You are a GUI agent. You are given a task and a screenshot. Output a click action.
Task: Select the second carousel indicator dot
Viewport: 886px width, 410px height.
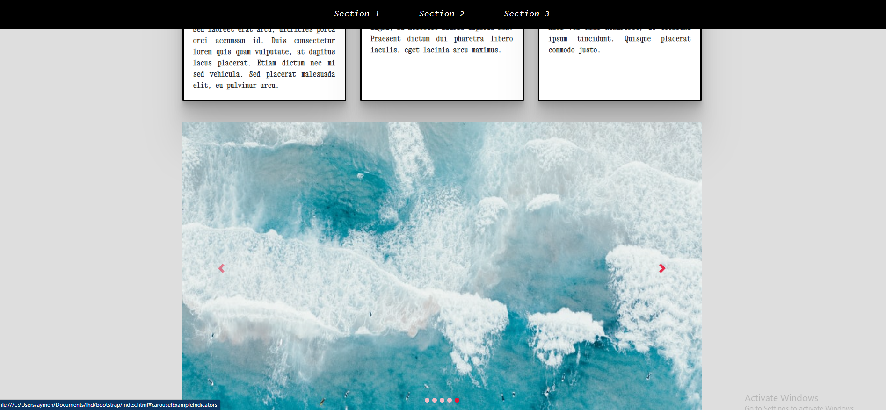(435, 400)
